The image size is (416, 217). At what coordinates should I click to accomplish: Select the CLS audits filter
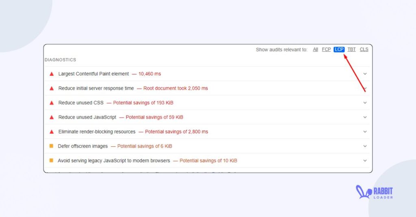(364, 49)
